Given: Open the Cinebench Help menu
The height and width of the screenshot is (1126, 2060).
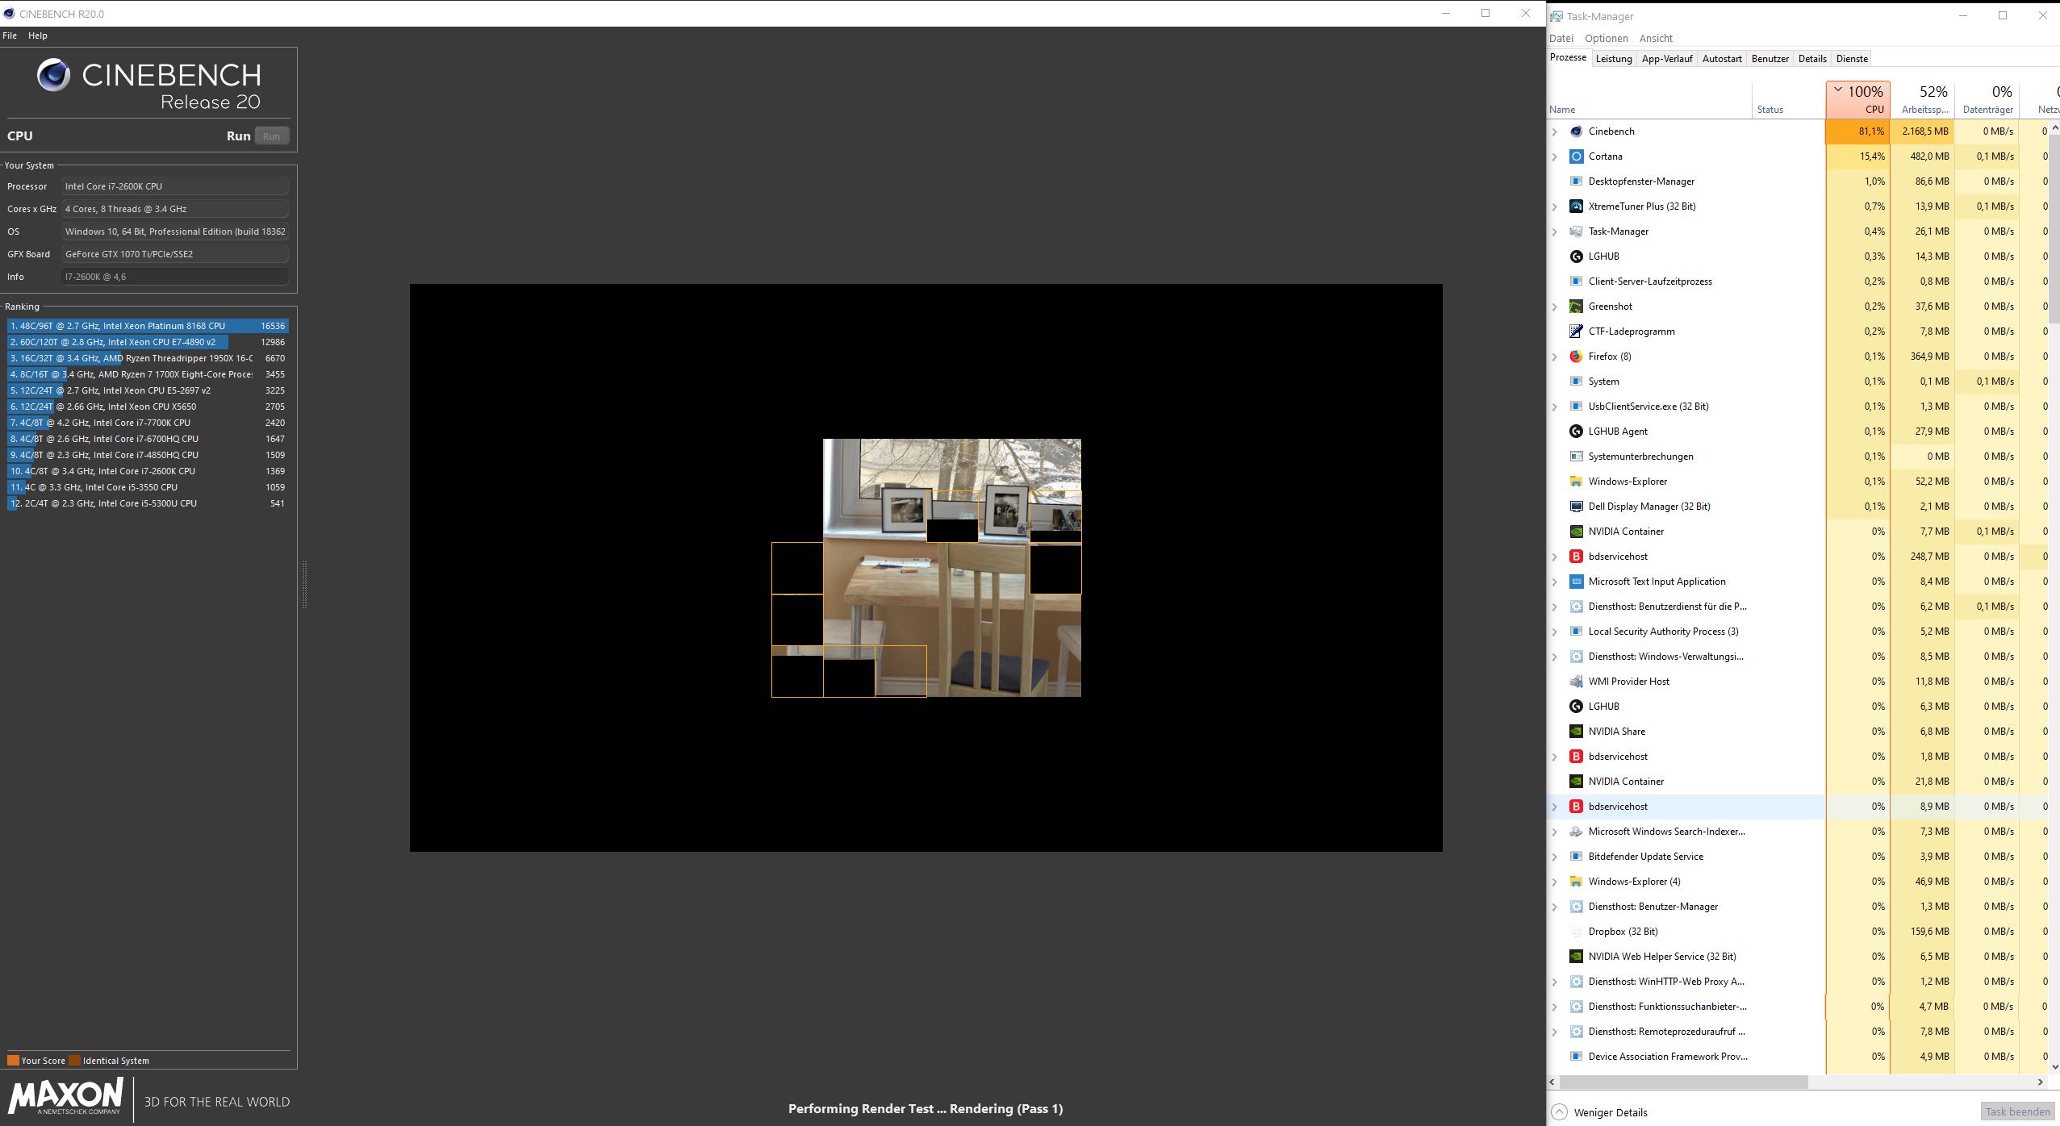Looking at the screenshot, I should [37, 35].
